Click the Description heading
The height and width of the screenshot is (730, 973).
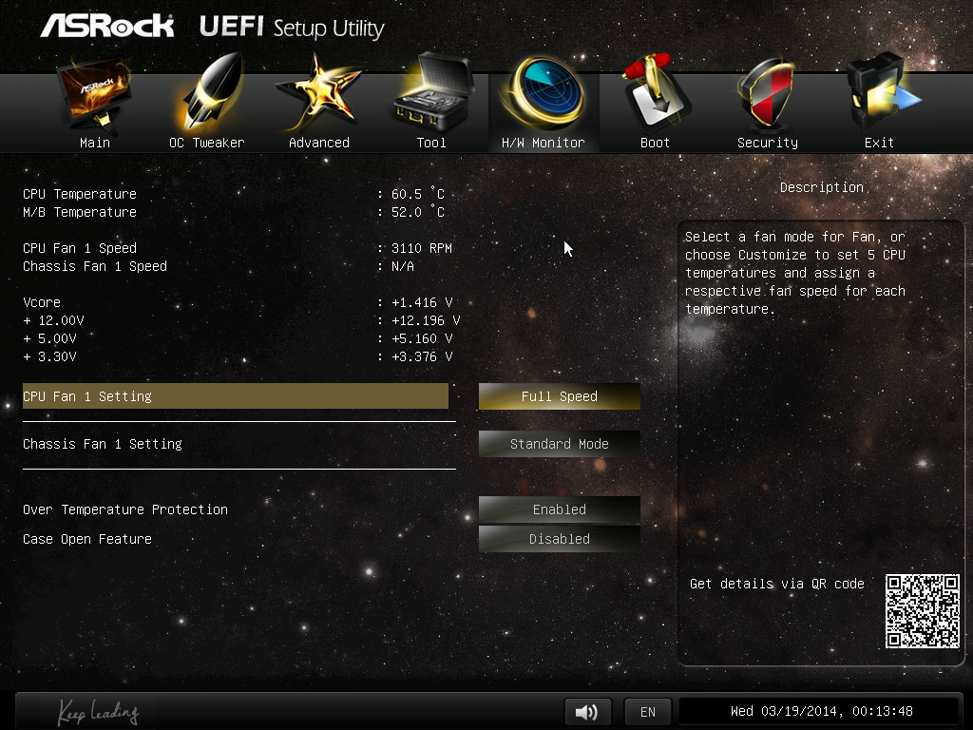click(x=822, y=187)
